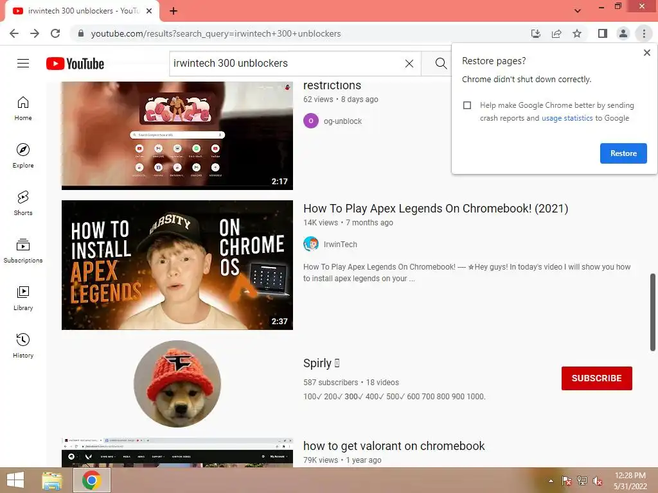Open the og-unblock channel name
658x493 pixels.
(x=342, y=121)
